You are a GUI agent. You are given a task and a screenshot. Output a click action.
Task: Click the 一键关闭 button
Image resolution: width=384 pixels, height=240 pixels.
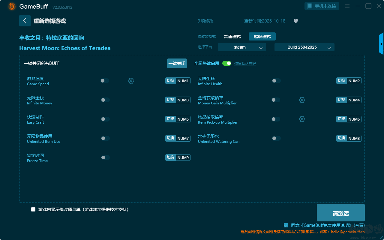(x=177, y=63)
